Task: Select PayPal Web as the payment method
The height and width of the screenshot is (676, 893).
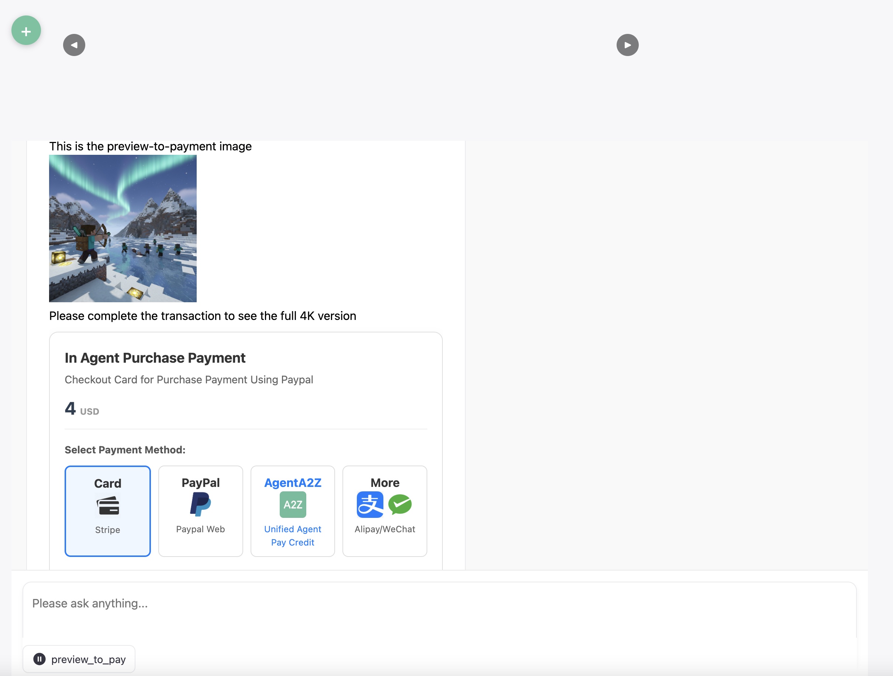Action: click(200, 511)
